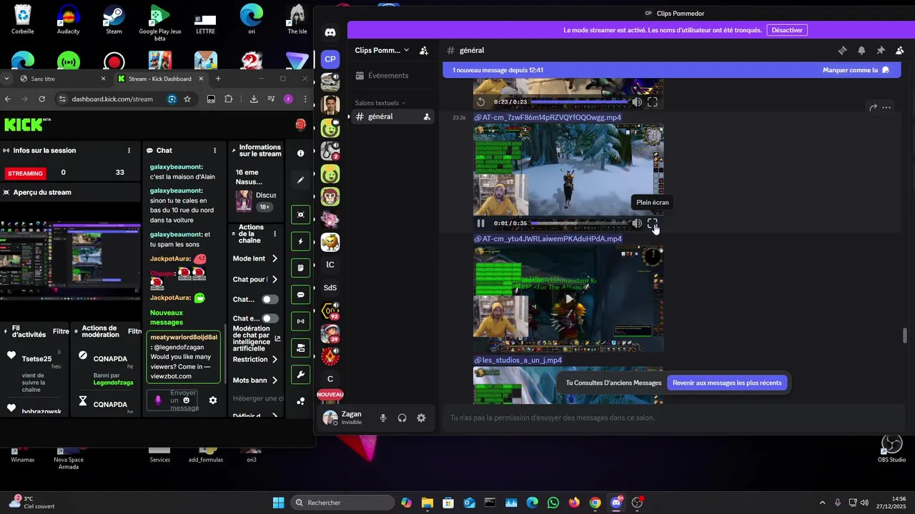The image size is (915, 514).
Task: Open the wrench tools icon in Kick sidebar
Action: coord(300,375)
